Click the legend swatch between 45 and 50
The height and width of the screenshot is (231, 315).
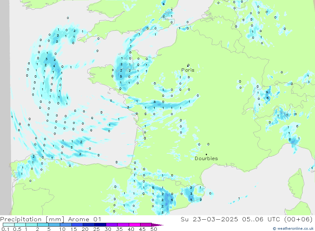(146, 225)
